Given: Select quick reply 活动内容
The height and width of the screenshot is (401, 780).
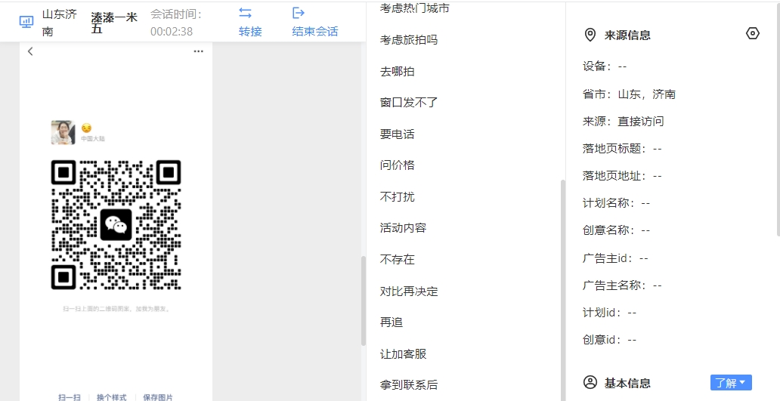Looking at the screenshot, I should click(404, 227).
